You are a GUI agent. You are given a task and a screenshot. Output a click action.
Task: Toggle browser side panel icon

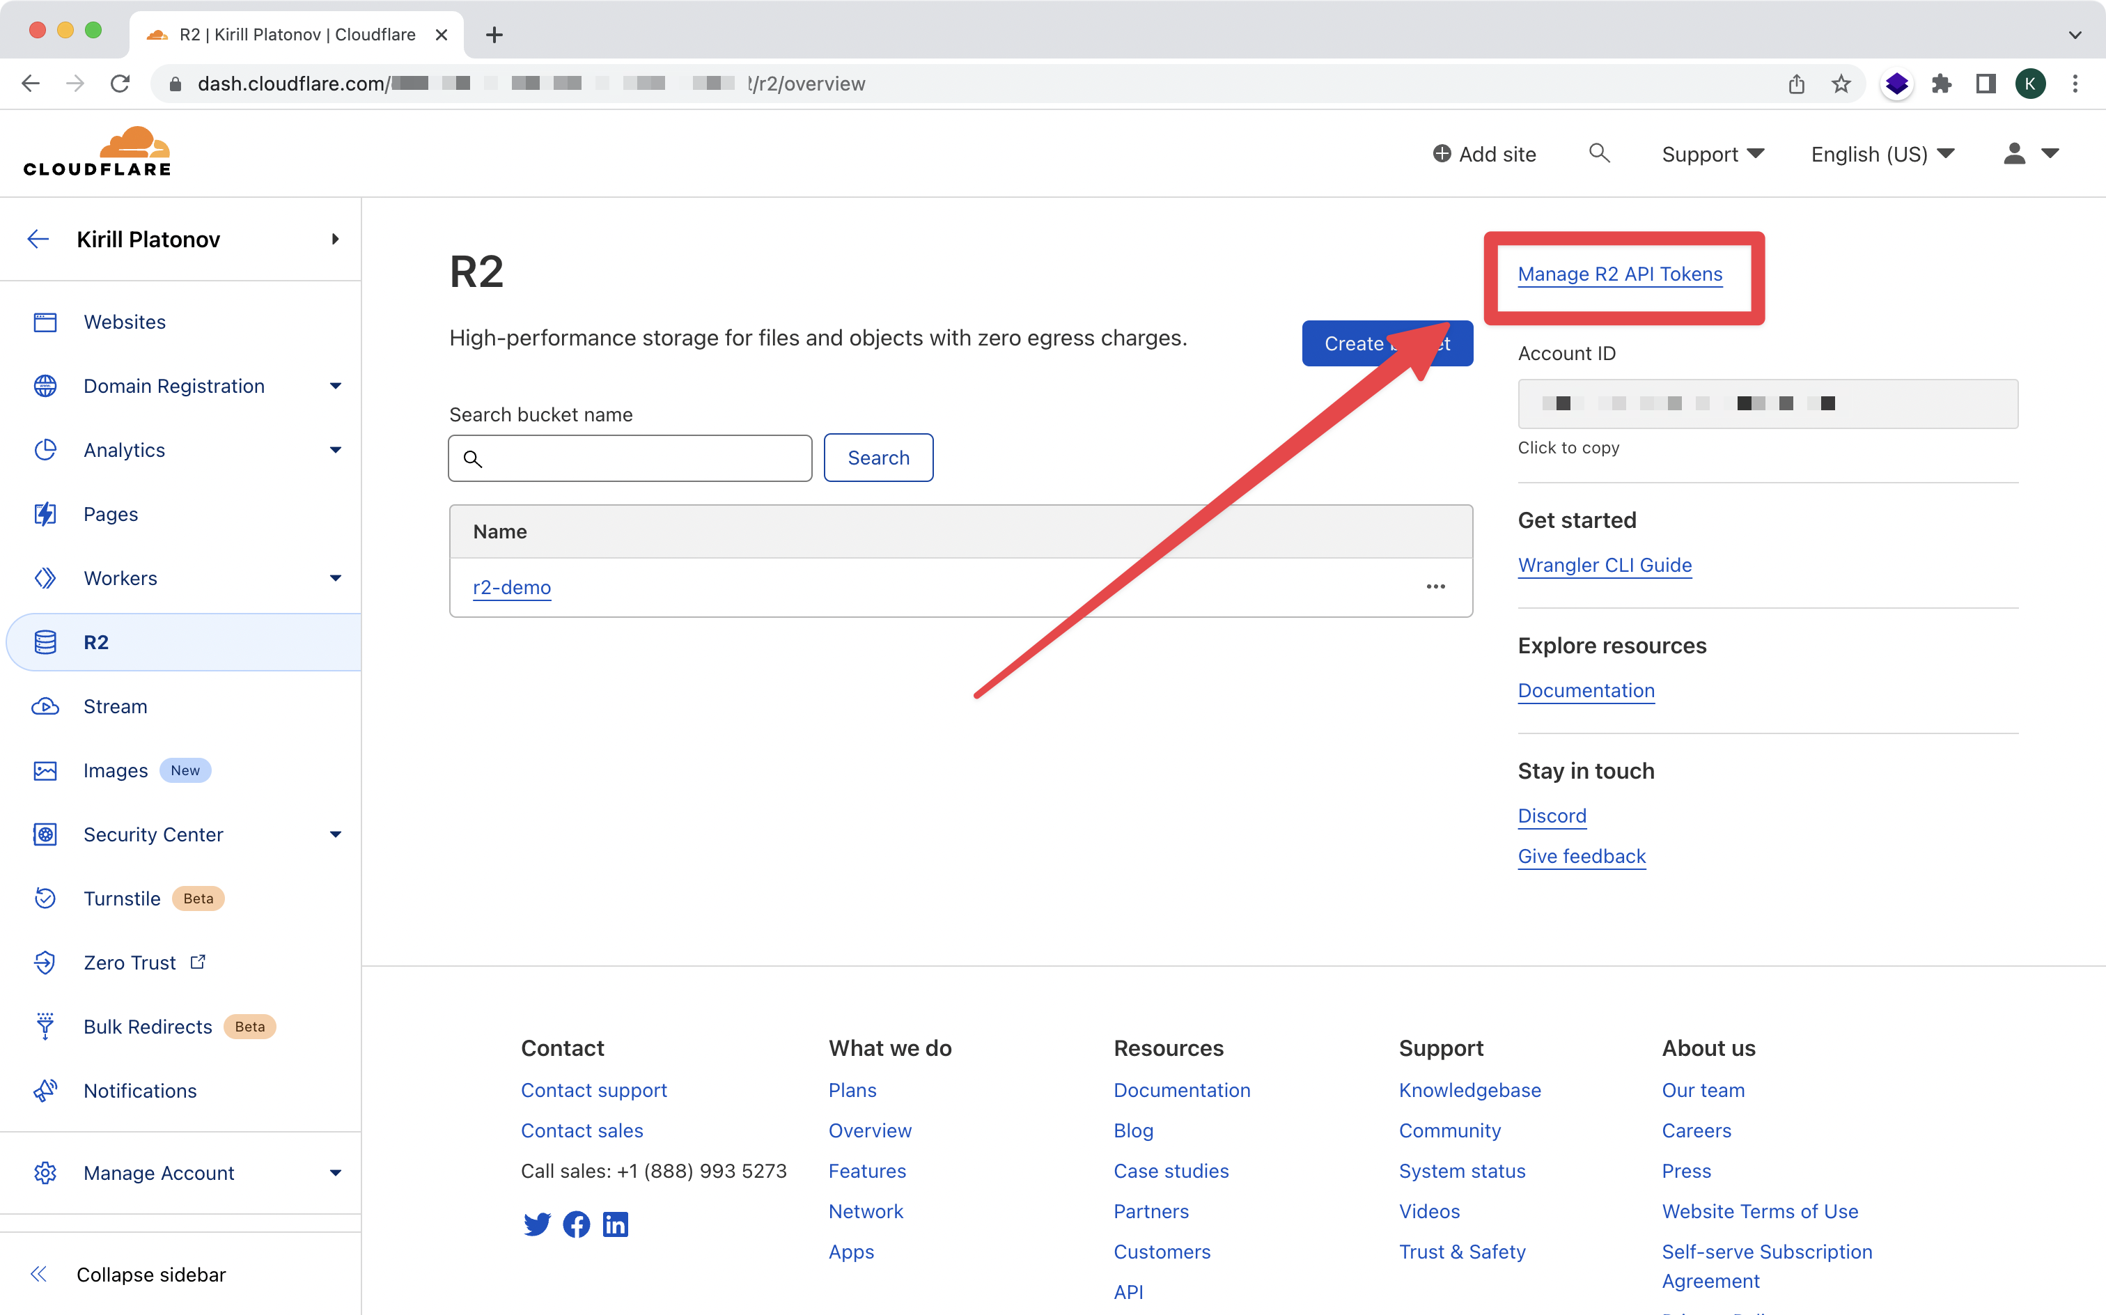pyautogui.click(x=1986, y=84)
